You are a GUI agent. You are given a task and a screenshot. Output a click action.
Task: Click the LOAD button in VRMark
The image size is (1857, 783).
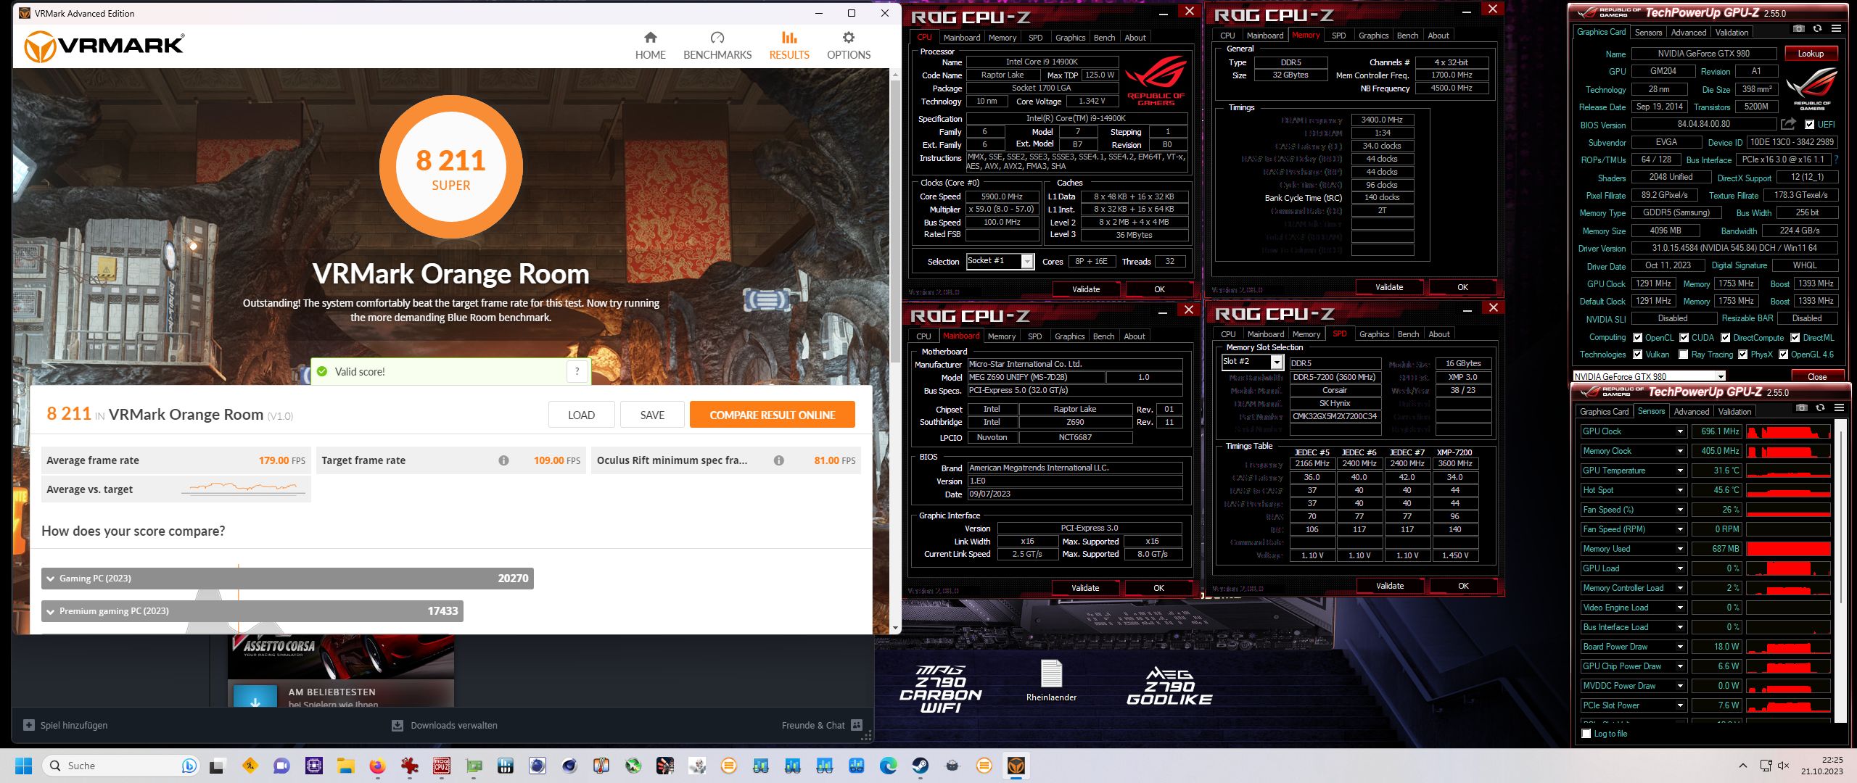point(581,415)
